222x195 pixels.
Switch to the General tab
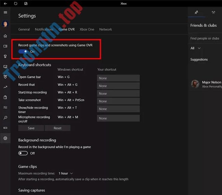[x=24, y=29]
